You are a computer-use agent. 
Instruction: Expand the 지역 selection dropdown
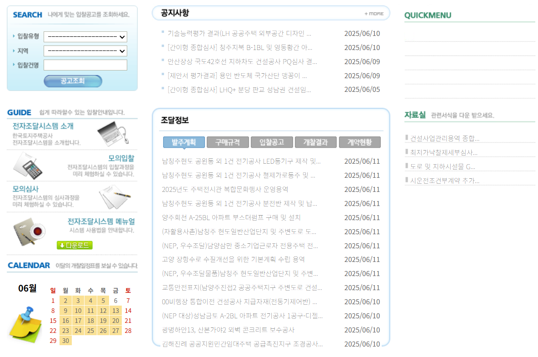(85, 51)
